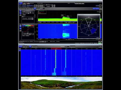Image resolution: width=121 pixels, height=90 pixels.
Task: Click the second blue icon beside spectrum settings panel
Action: click(20, 13)
